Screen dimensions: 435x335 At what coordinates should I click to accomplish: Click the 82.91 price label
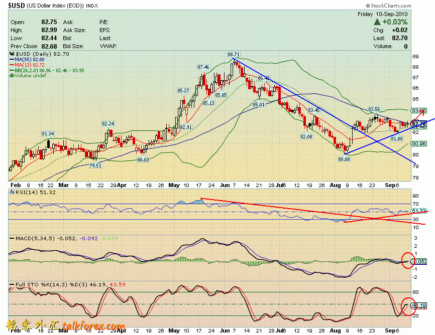[185, 127]
